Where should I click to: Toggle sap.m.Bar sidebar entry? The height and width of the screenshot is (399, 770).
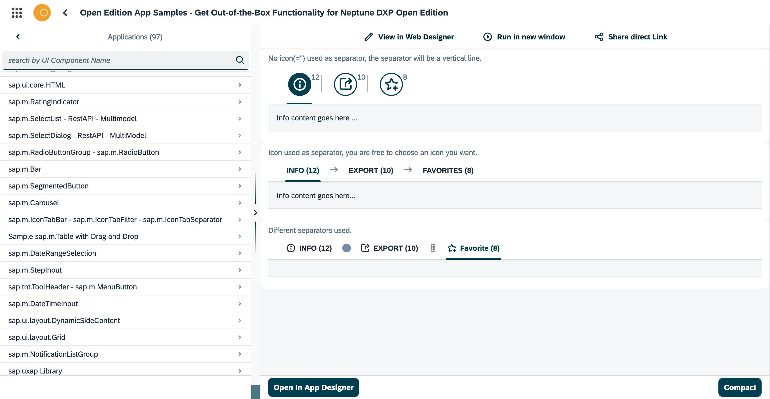point(125,169)
